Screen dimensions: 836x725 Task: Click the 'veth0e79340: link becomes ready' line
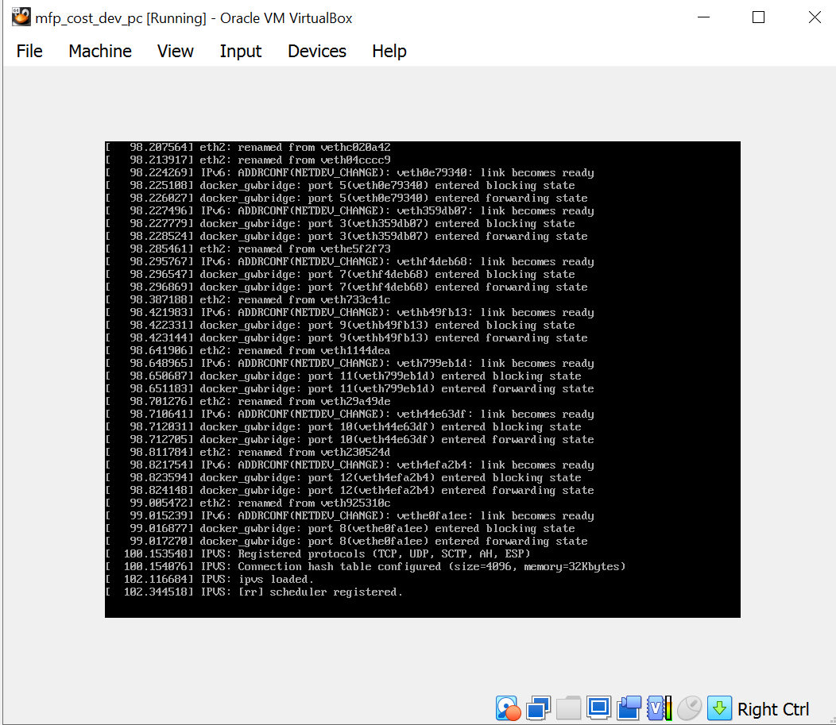(x=350, y=172)
